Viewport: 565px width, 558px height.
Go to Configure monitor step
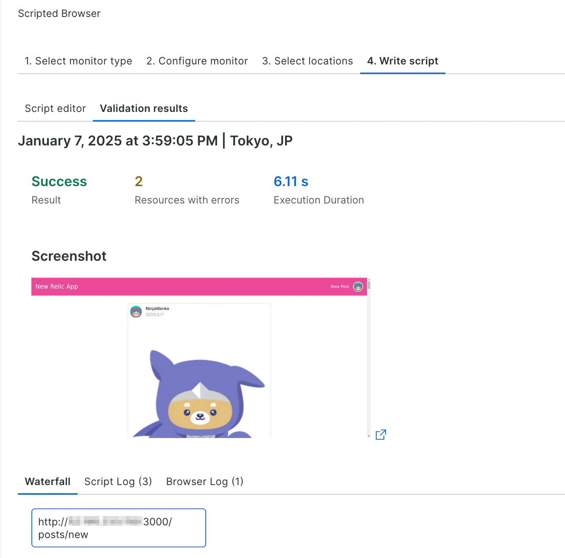[197, 61]
